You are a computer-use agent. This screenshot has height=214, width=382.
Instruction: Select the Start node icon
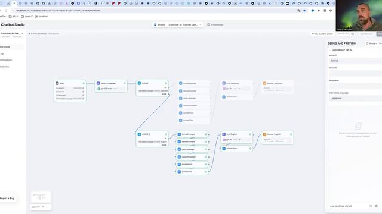click(57, 83)
